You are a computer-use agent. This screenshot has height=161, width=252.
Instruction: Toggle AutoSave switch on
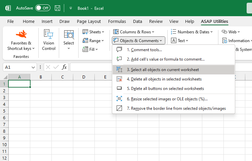coord(43,8)
